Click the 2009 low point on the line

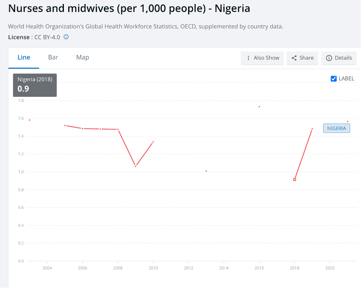pos(136,166)
